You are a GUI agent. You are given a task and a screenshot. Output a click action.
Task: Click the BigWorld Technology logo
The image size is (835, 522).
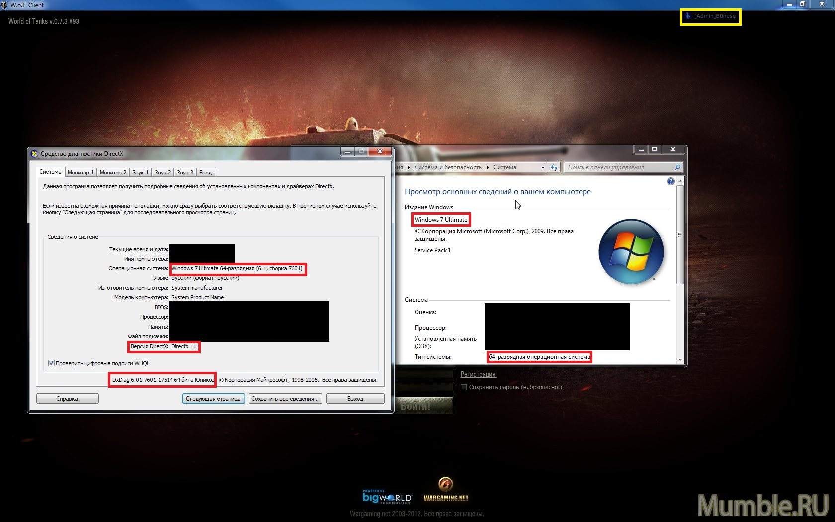[387, 497]
